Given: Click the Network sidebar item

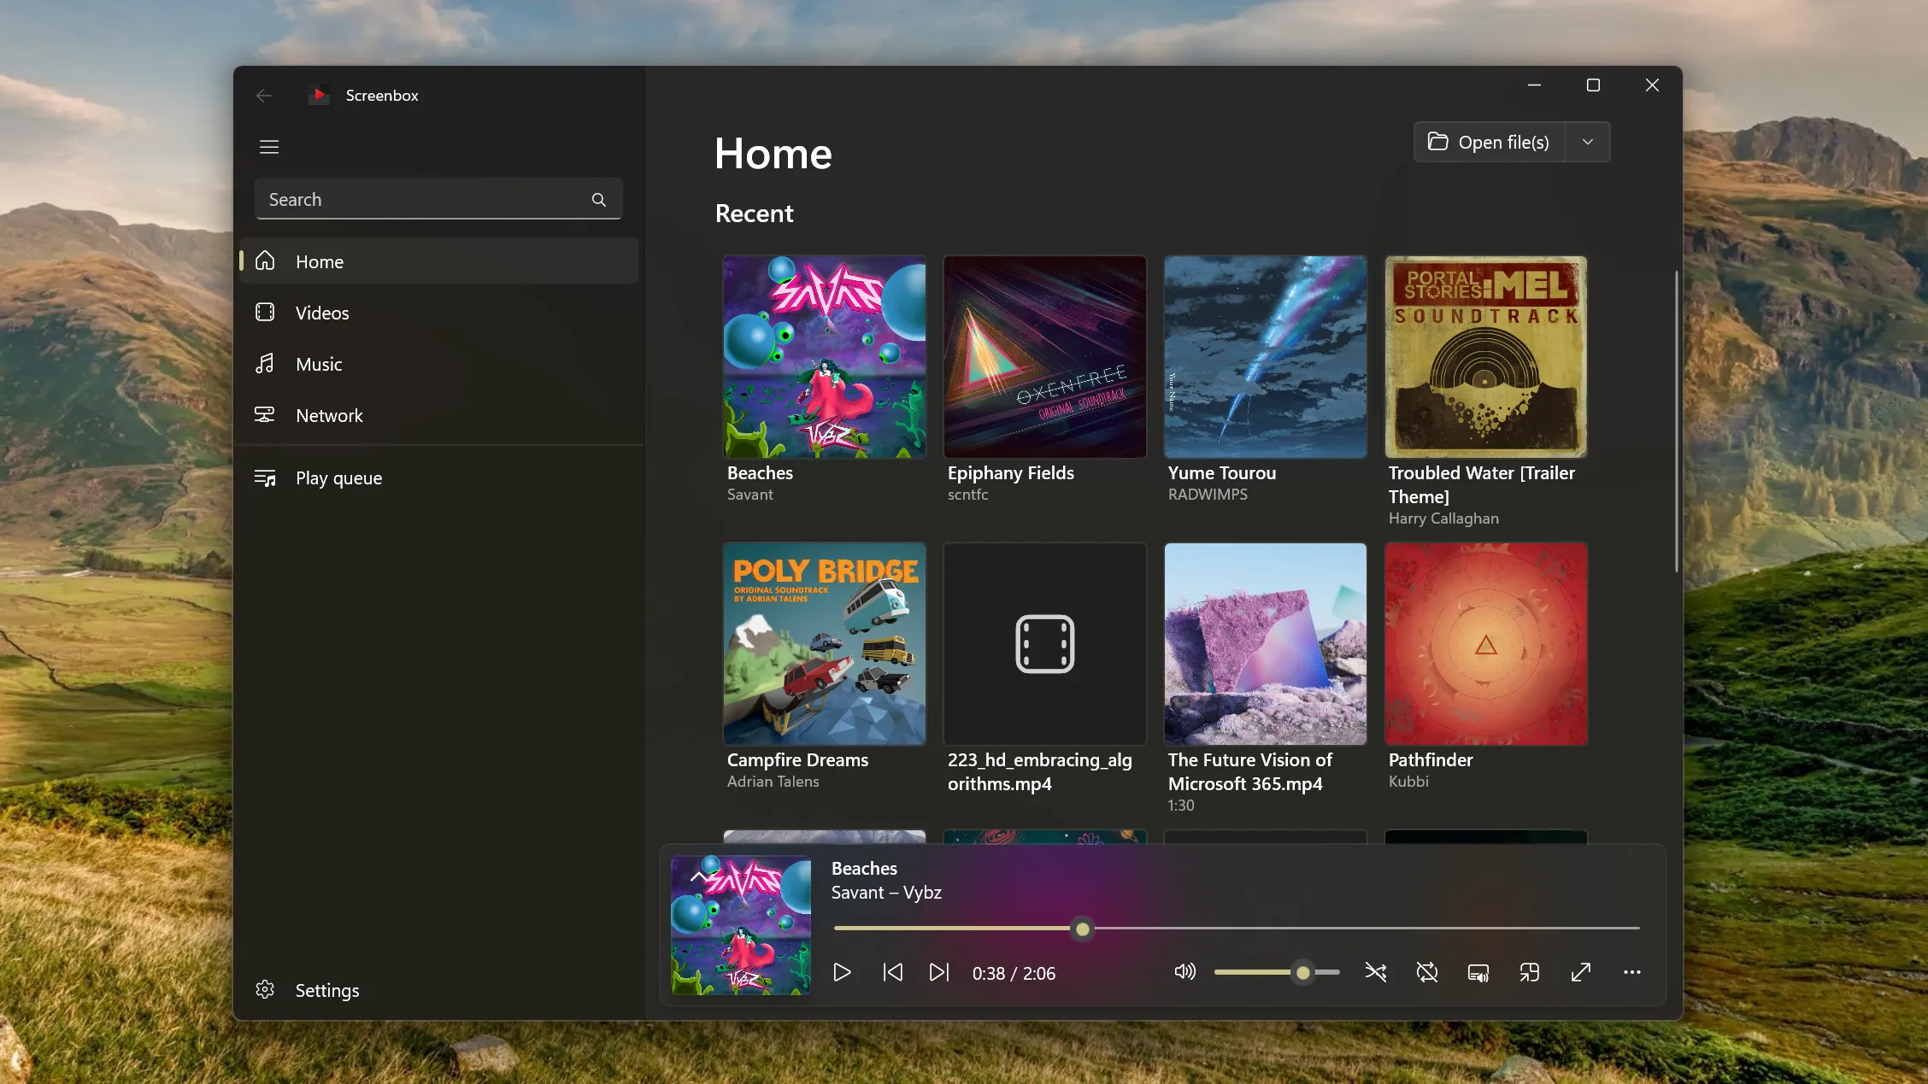Looking at the screenshot, I should pos(328,416).
